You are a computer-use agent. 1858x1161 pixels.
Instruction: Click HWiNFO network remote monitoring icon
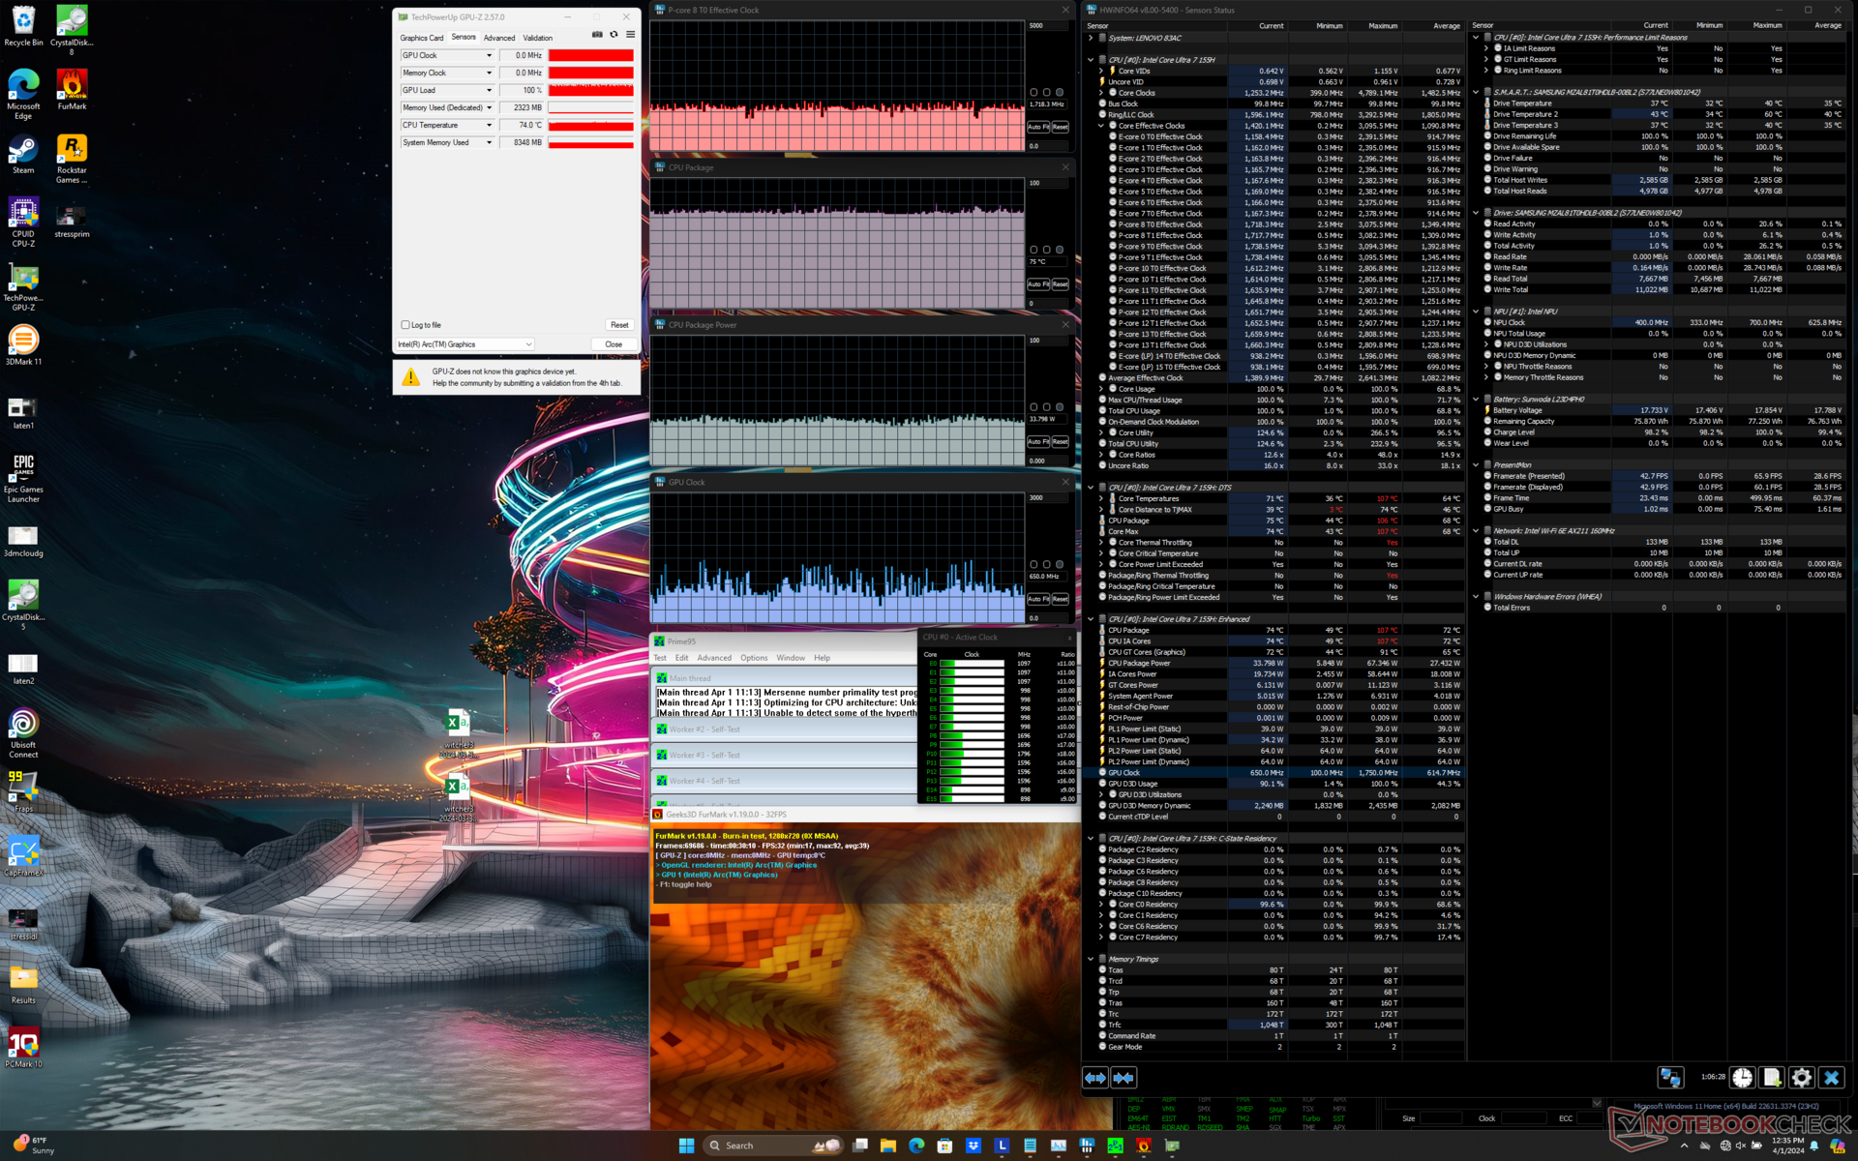point(1671,1078)
